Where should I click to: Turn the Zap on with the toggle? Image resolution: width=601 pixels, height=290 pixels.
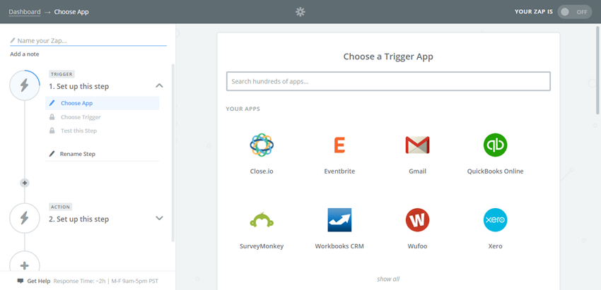coord(574,12)
